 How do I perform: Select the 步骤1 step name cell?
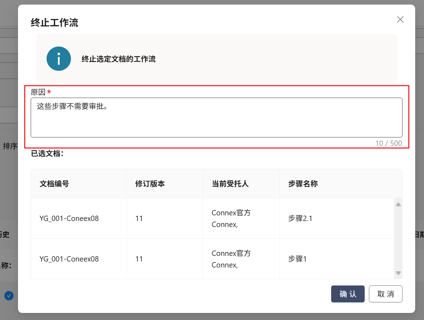297,259
